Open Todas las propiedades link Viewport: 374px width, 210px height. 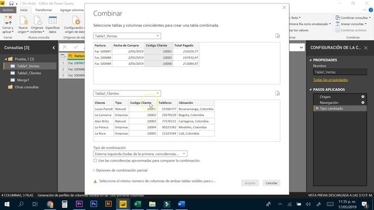330,80
